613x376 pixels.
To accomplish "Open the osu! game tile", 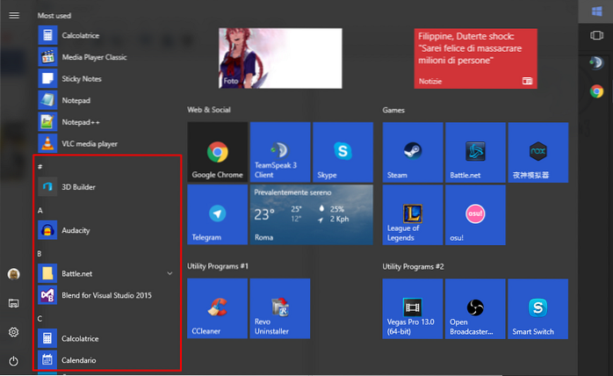I will (474, 214).
